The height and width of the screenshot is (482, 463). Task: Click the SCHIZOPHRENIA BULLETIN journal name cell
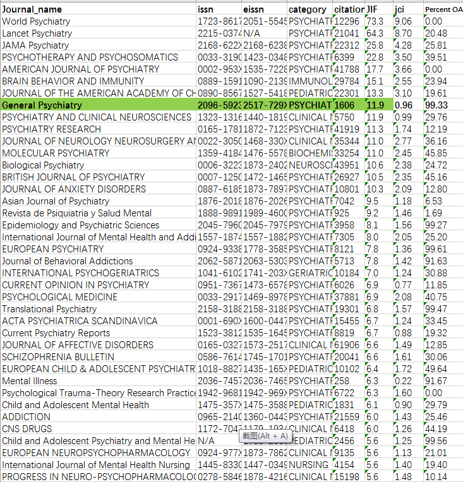tap(98, 357)
